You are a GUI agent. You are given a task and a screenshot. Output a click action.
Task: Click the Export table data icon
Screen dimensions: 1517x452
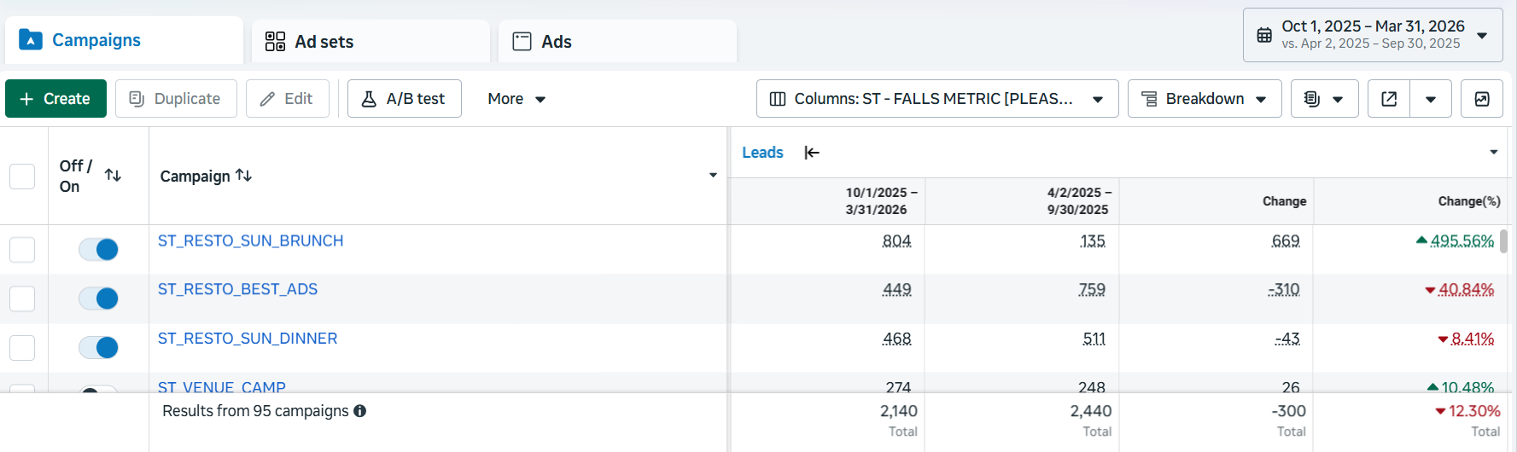[1389, 99]
